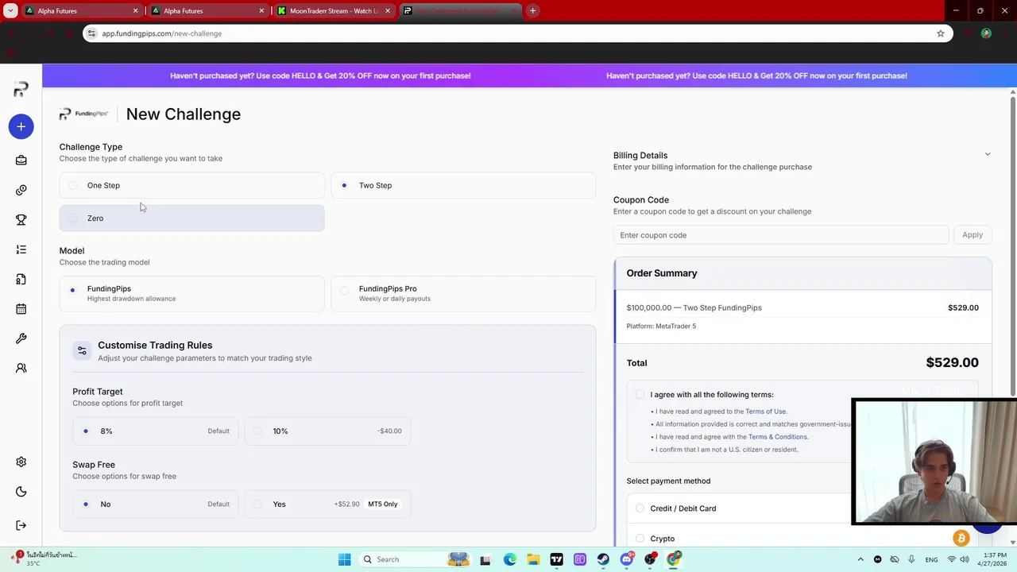Open Microsoft Edge from the taskbar

point(509,559)
